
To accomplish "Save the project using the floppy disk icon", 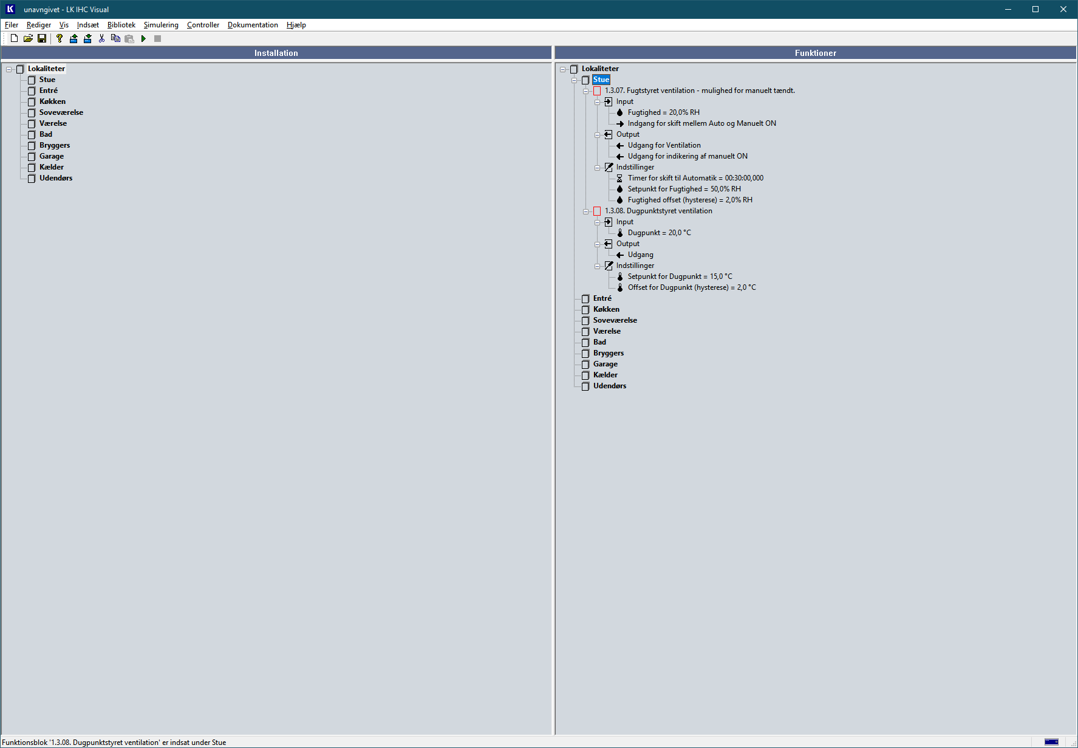I will pos(42,38).
